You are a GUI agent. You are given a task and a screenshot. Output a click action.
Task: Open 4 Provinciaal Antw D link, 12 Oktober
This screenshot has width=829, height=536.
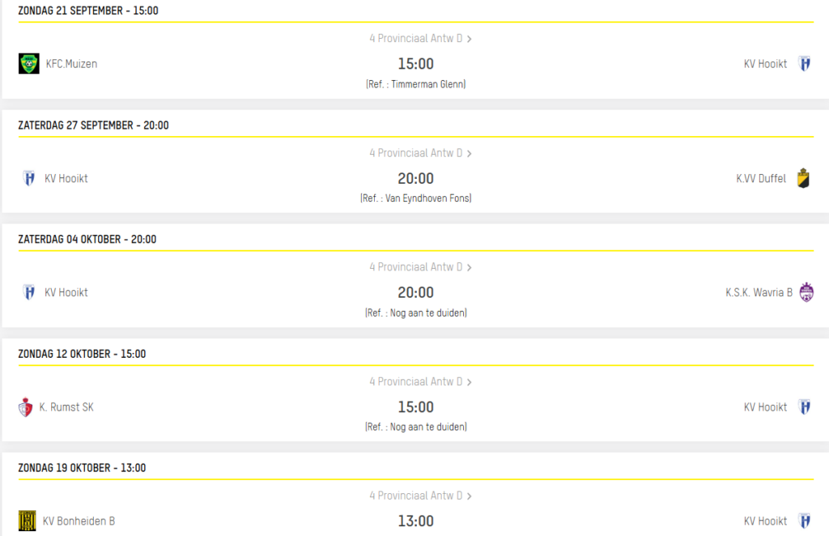coord(420,381)
